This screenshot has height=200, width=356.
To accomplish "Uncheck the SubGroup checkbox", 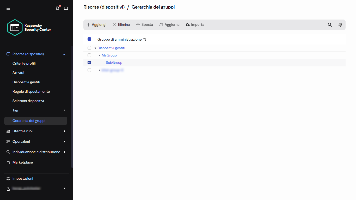I will click(89, 63).
